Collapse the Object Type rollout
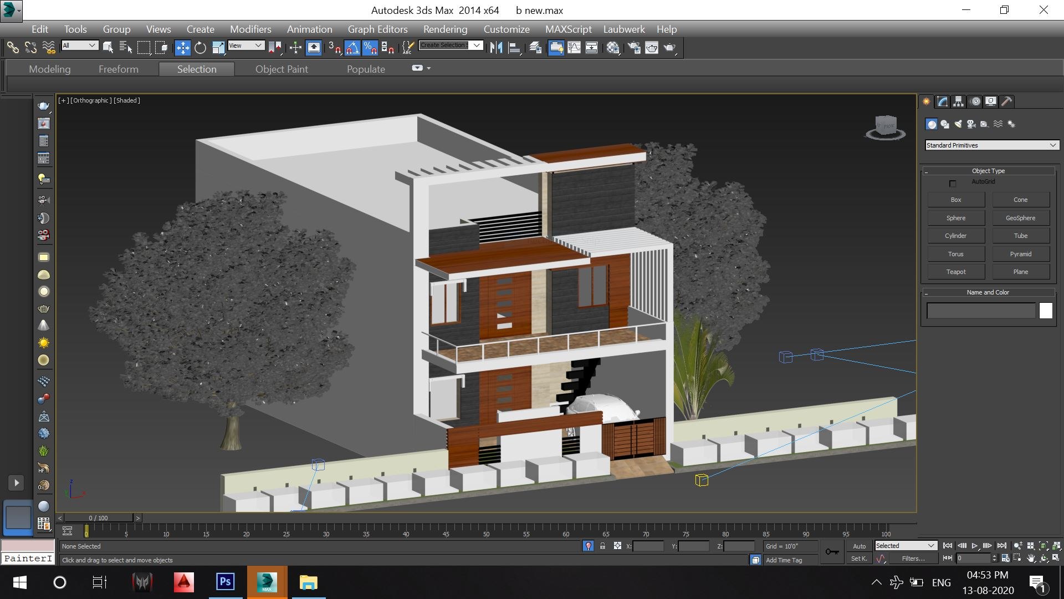This screenshot has height=599, width=1064. (x=988, y=171)
